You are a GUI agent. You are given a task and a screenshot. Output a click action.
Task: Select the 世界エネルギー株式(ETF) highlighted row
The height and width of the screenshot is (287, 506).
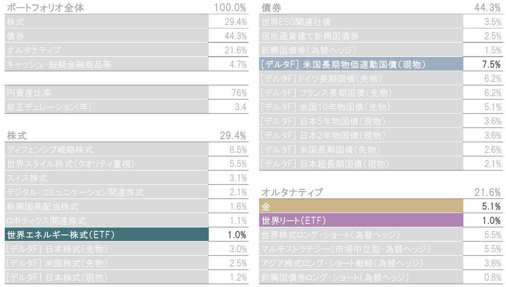pos(126,234)
